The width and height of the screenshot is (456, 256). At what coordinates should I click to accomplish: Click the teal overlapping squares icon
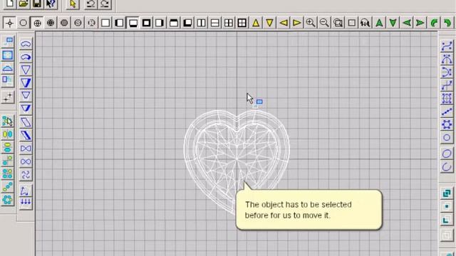pos(447,193)
